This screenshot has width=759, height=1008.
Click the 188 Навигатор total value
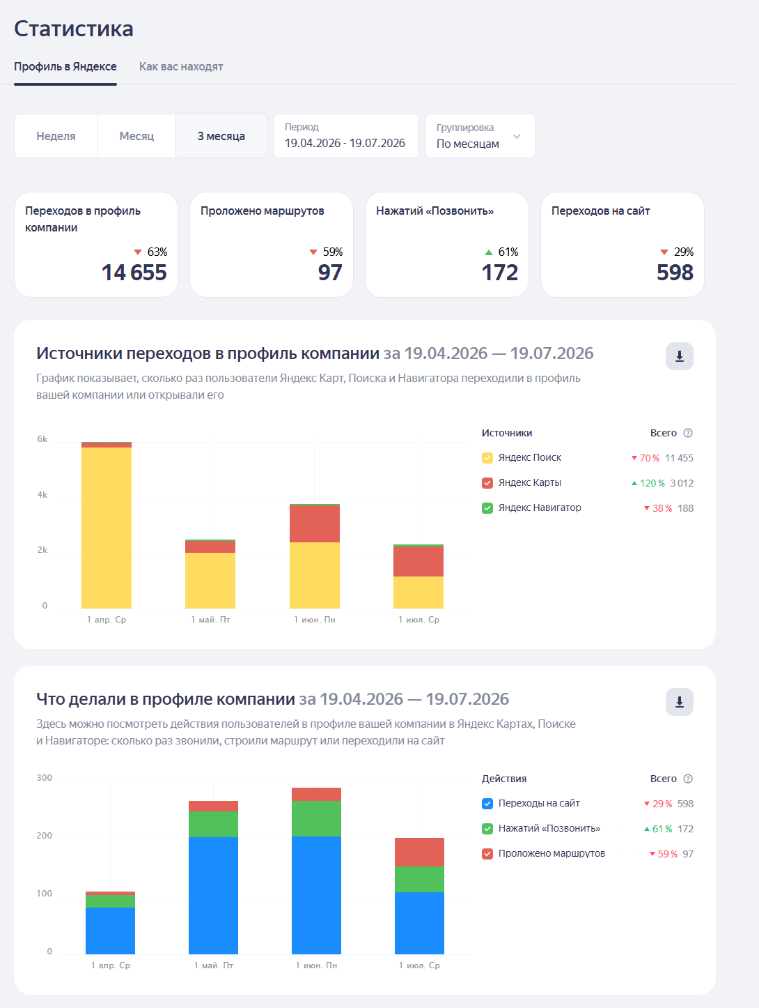pos(686,508)
